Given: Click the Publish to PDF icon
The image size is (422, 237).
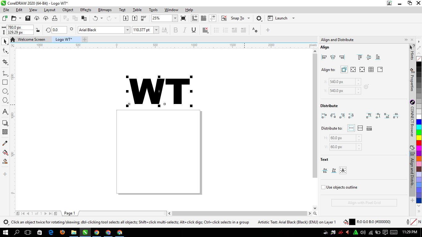Looking at the screenshot, I should (x=144, y=18).
